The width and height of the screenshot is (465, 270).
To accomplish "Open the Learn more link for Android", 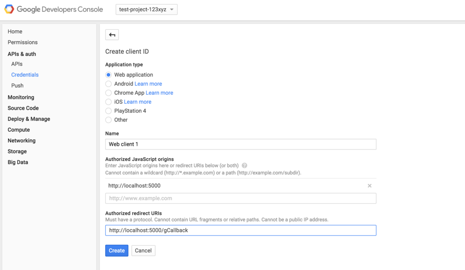I will pos(148,84).
